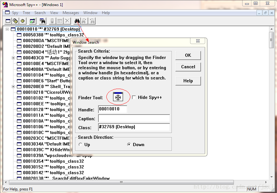Viewport: 277px width, 193px height.
Task: Select the 00050388 tooltips_class32 tree row
Action: click(x=53, y=35)
